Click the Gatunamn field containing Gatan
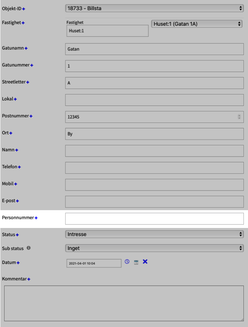248x327 pixels. point(154,49)
